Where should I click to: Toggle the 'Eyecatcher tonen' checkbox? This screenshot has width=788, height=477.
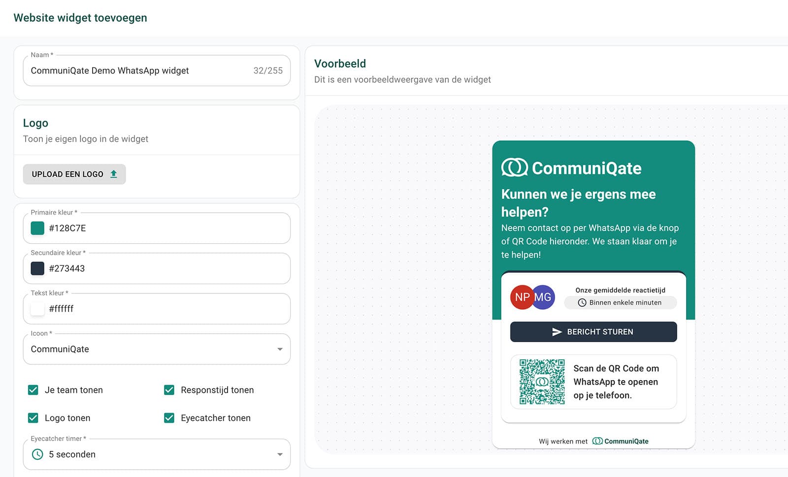click(169, 418)
